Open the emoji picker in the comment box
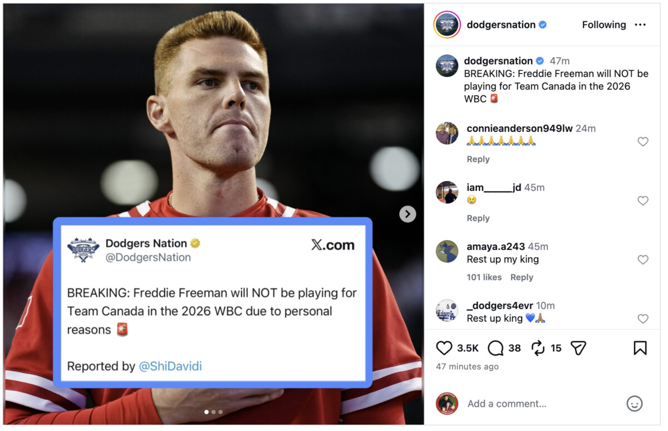Viewport: 668px width, 431px height. pos(634,404)
